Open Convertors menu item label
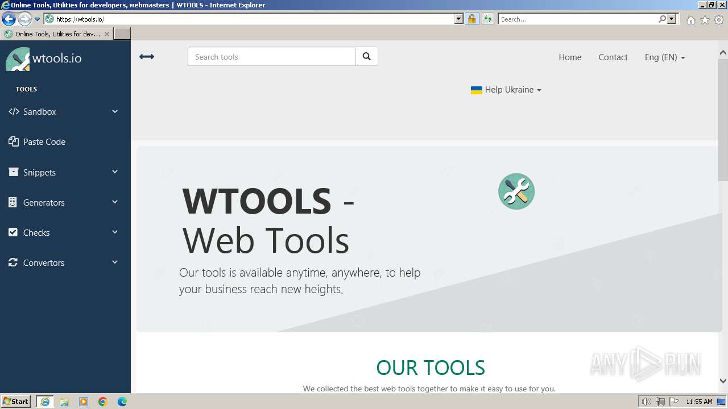728x409 pixels. (x=44, y=262)
